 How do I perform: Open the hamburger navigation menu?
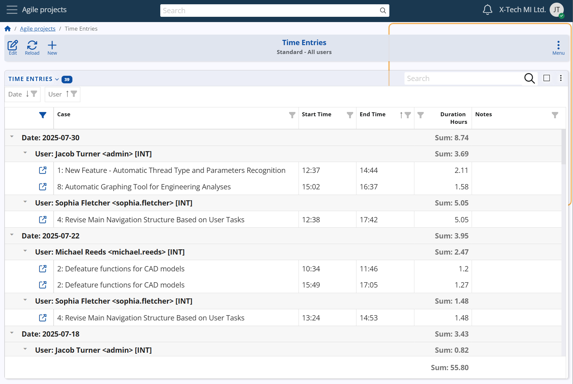click(12, 10)
